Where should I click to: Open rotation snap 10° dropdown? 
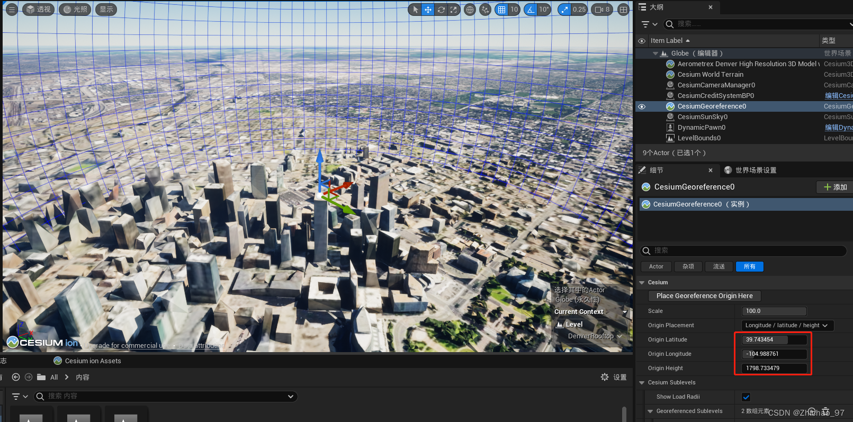tap(544, 10)
